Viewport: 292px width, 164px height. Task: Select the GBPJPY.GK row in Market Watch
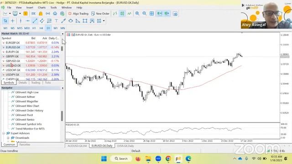(x=31, y=56)
